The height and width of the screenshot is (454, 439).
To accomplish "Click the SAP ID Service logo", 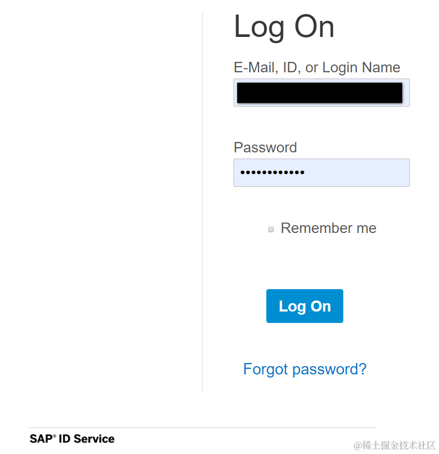I will point(72,439).
